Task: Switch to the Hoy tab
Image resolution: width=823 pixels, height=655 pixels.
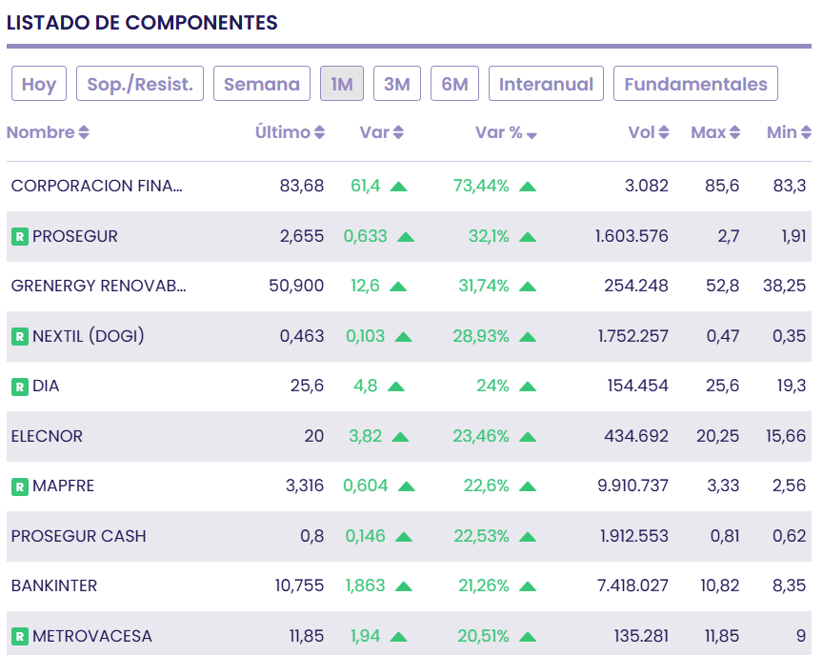Action: pyautogui.click(x=39, y=84)
